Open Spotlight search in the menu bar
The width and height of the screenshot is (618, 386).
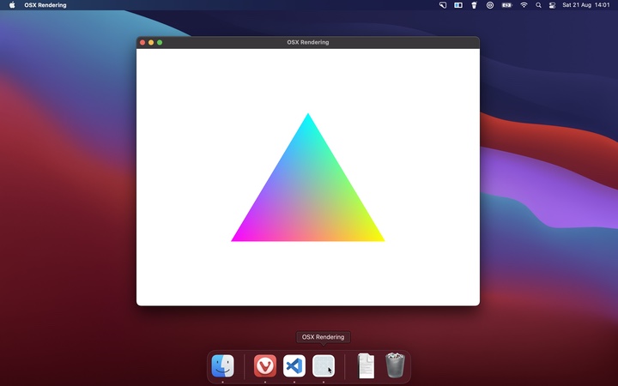click(538, 5)
